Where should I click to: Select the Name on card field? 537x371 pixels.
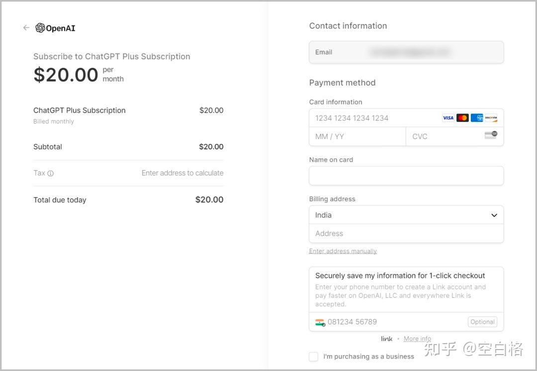pos(406,176)
